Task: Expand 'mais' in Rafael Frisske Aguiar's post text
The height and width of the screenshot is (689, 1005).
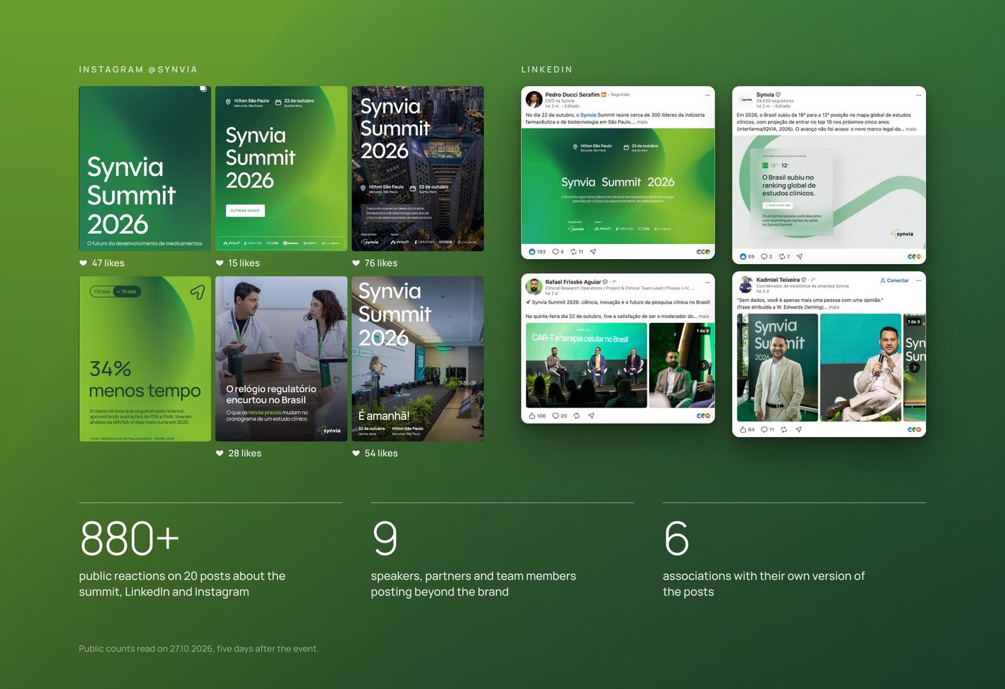Action: pos(703,316)
